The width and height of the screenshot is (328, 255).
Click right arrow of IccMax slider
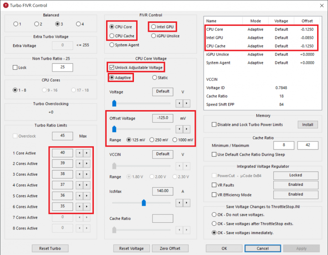[187, 203]
